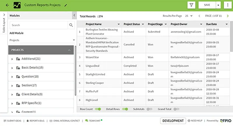Open the filter funnel button
Image resolution: width=233 pixels, height=126 pixels.
pyautogui.click(x=191, y=5)
